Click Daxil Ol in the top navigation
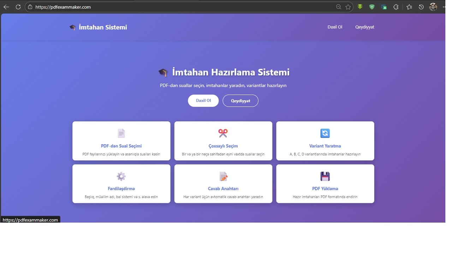 [x=335, y=27]
